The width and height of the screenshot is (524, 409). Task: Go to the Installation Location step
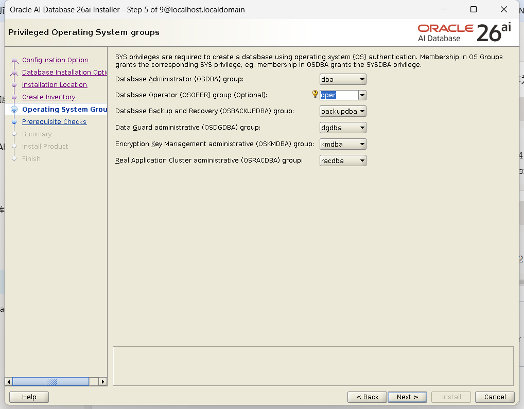pyautogui.click(x=55, y=84)
